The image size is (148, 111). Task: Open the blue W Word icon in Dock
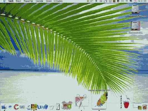tap(40, 107)
